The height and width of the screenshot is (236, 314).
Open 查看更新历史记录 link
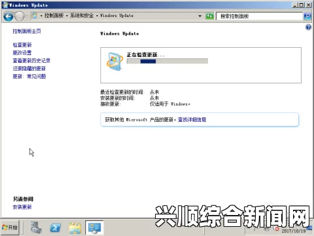pos(31,60)
